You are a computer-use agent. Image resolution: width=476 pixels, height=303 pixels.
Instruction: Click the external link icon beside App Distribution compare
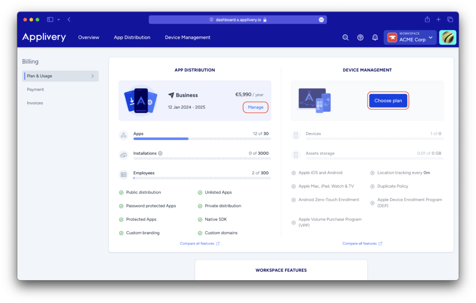pyautogui.click(x=218, y=243)
